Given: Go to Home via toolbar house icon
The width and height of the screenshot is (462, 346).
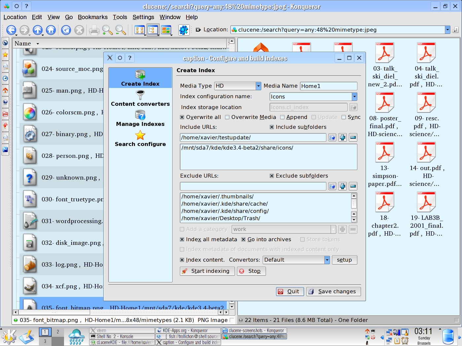Looking at the screenshot, I should (x=51, y=30).
